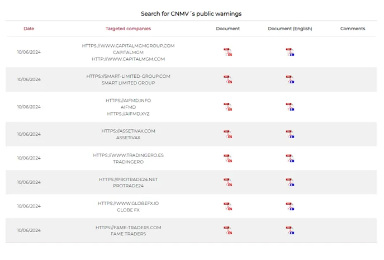Click the Document (English) column header
384x260 pixels.
(290, 29)
